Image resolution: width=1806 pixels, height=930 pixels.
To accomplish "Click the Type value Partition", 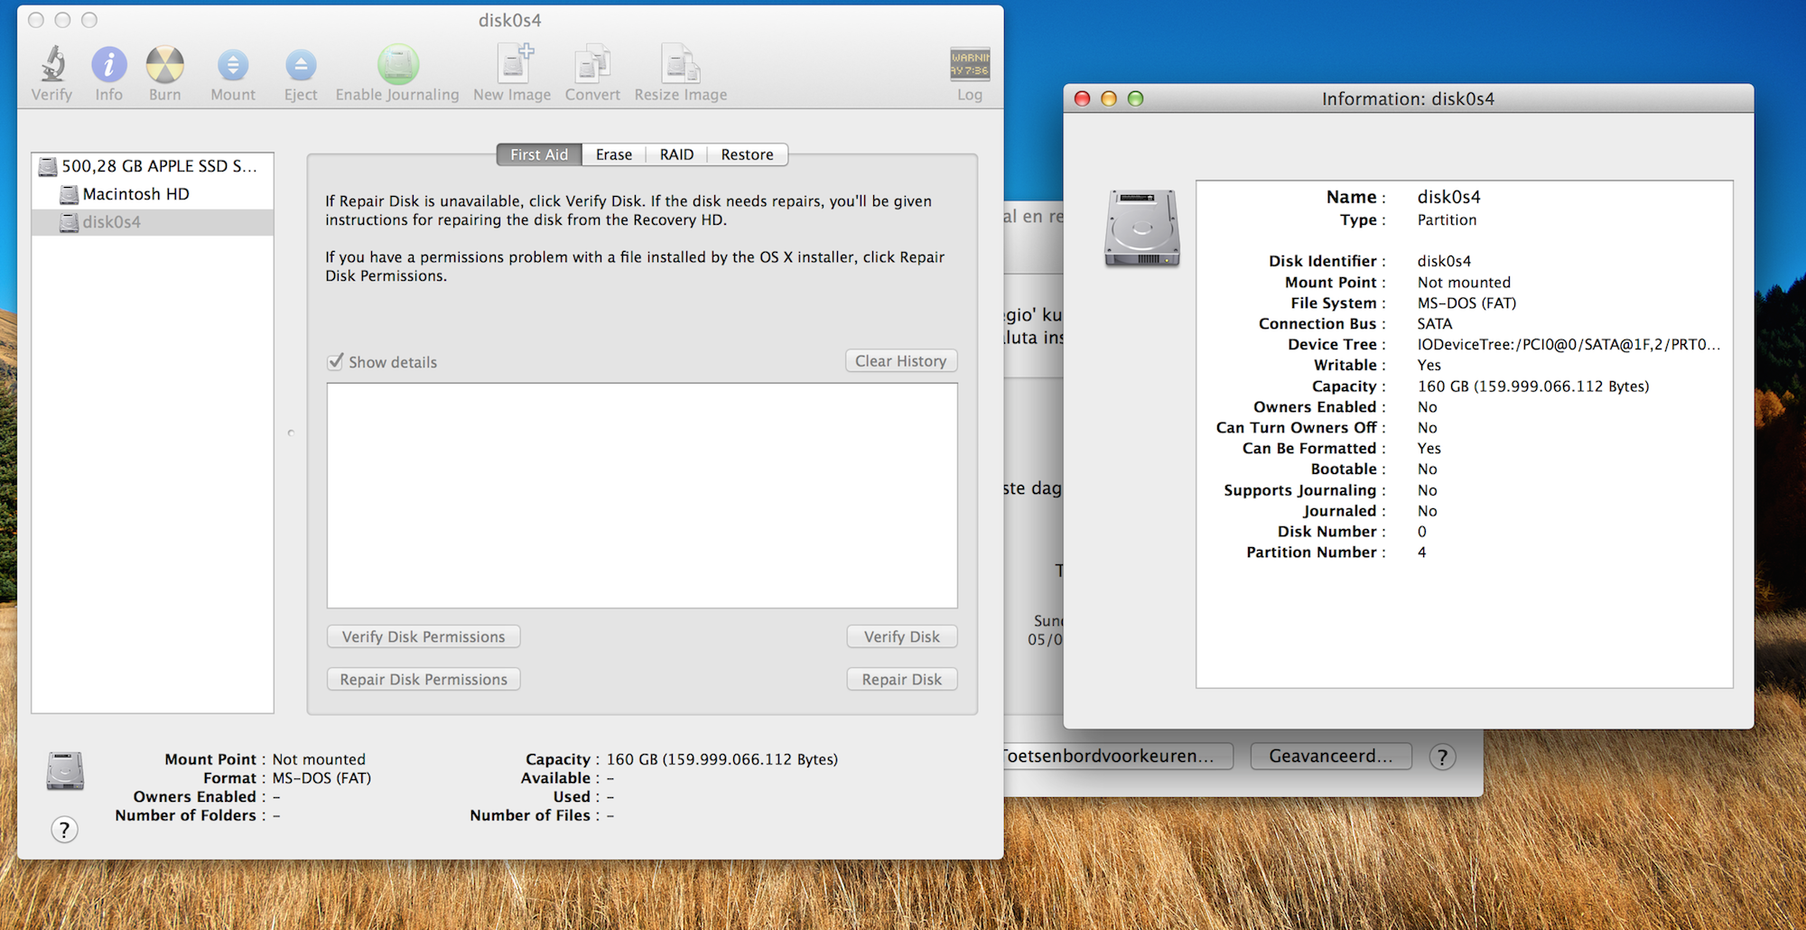I will [1447, 220].
